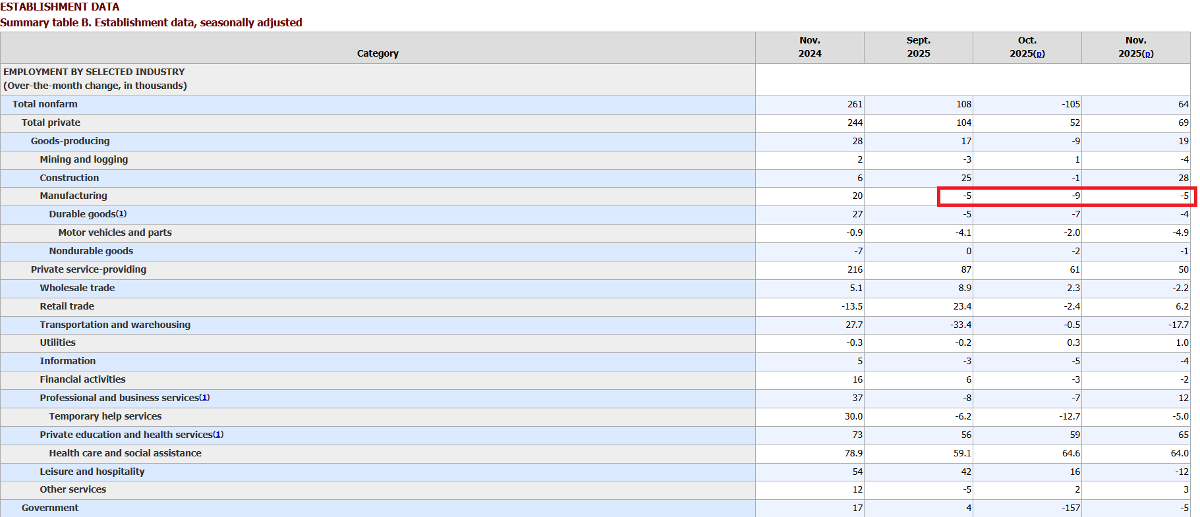Image resolution: width=1200 pixels, height=517 pixels.
Task: Select the "Motor vehicles and parts" row label
Action: click(x=115, y=232)
